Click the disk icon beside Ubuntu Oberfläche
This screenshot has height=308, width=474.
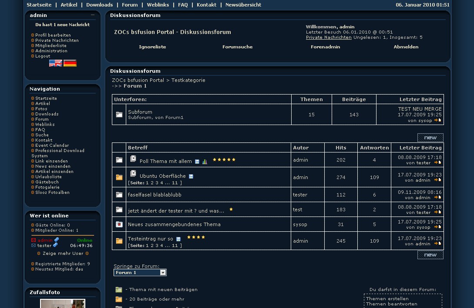coord(191,176)
